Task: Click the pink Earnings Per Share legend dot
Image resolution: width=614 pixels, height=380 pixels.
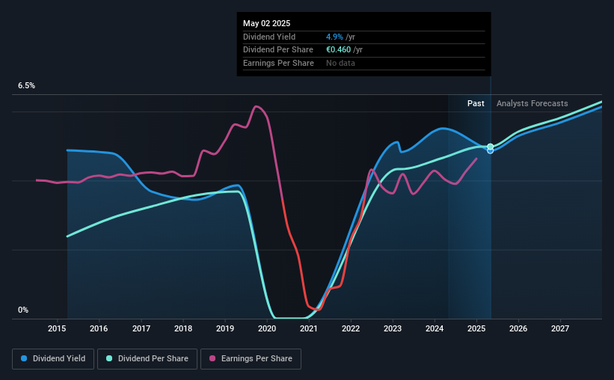Action: [212, 358]
